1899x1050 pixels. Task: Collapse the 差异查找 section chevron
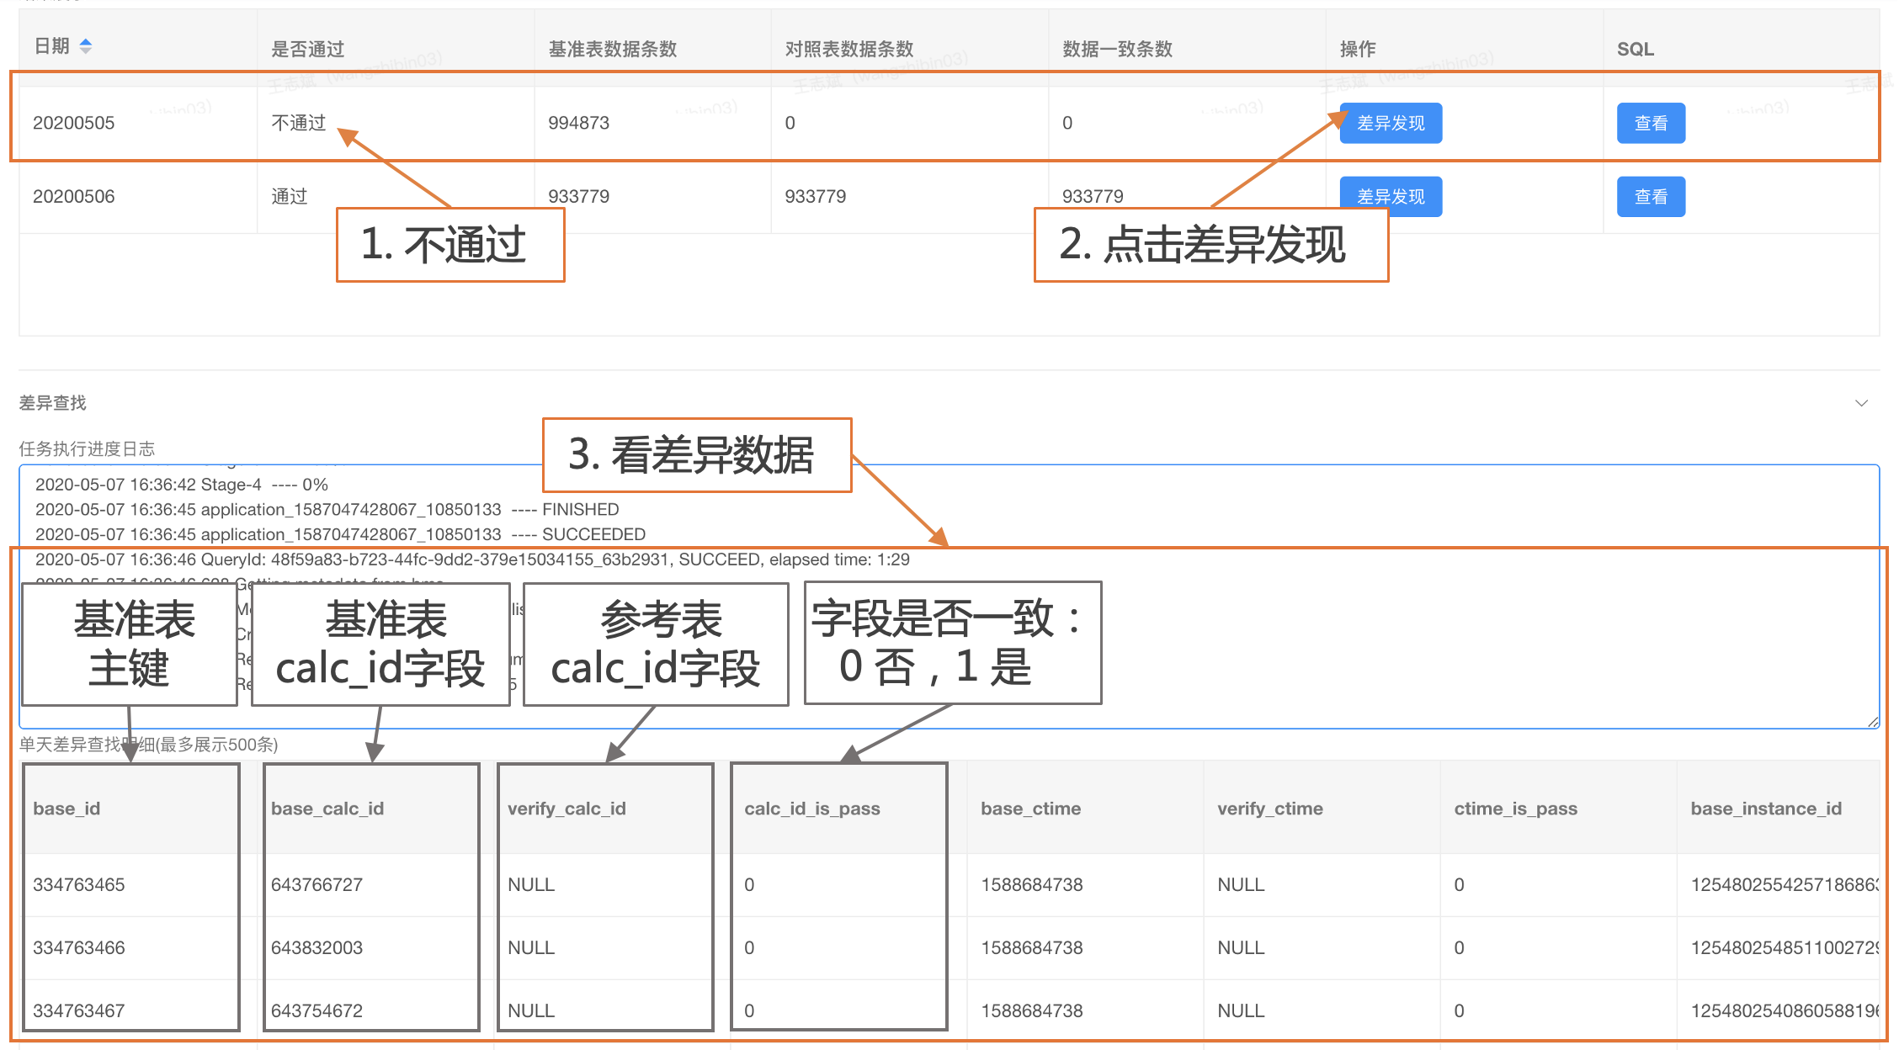pyautogui.click(x=1861, y=403)
